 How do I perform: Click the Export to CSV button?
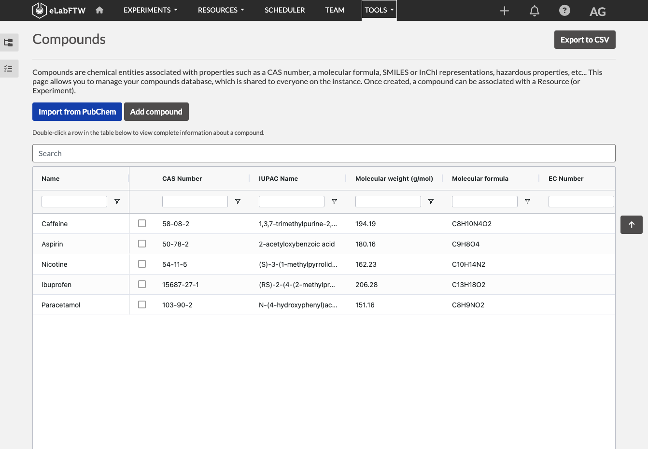(585, 40)
